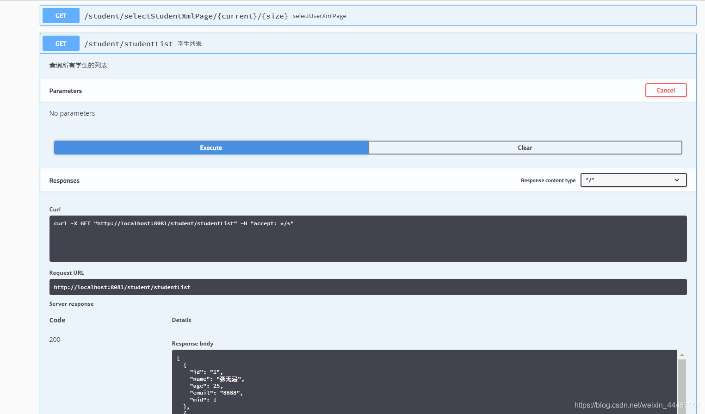Click the "id": "1" line
The height and width of the screenshot is (414, 705).
pos(206,372)
